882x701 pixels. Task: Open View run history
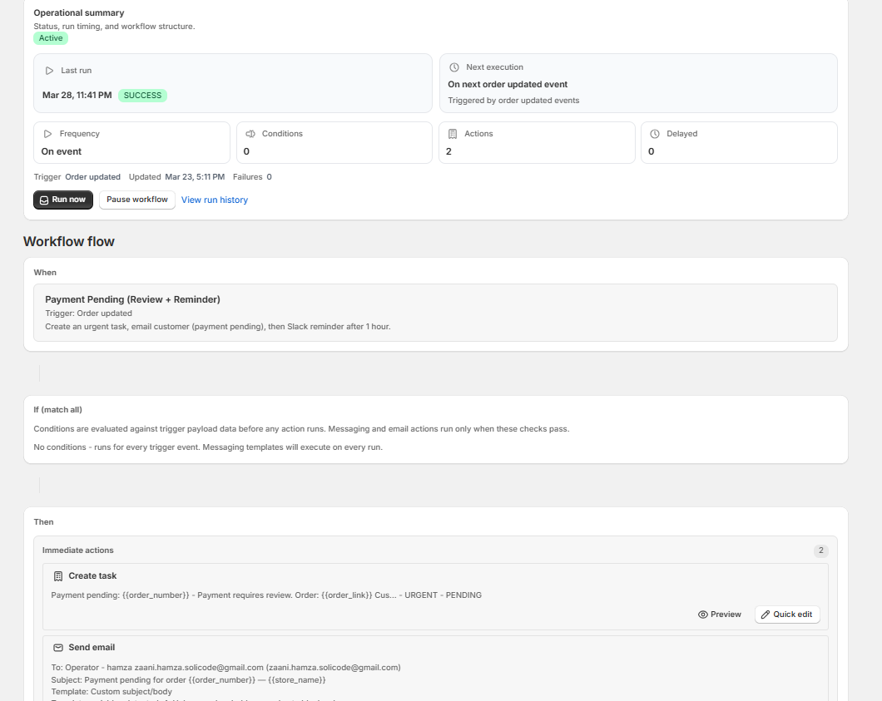(x=214, y=200)
